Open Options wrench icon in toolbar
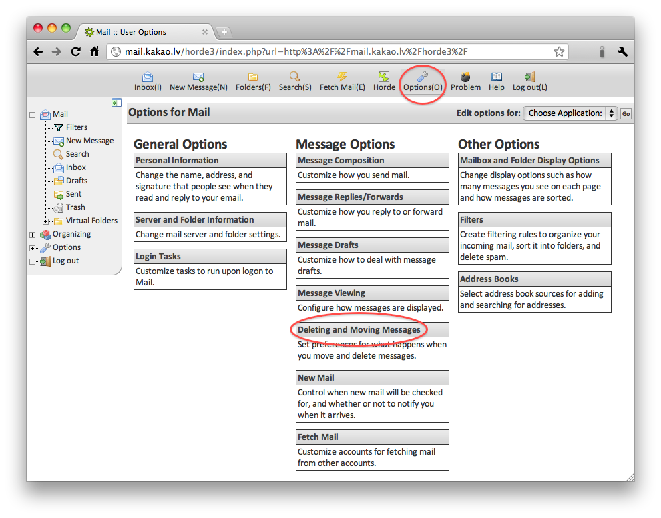The width and height of the screenshot is (661, 518). coord(423,77)
